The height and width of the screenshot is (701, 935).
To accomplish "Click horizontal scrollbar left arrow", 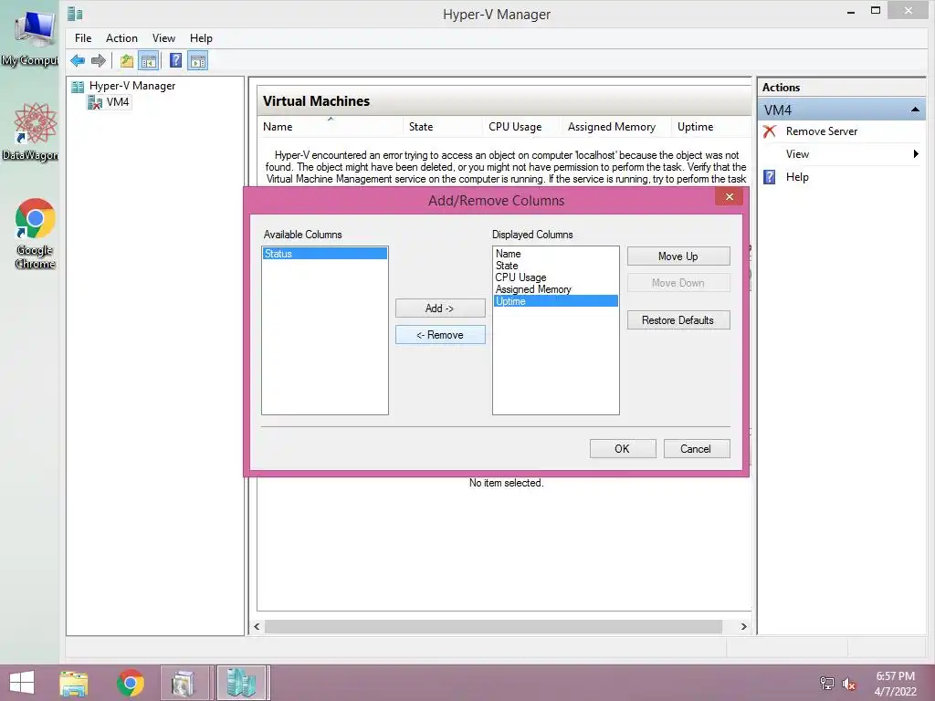I will pyautogui.click(x=257, y=627).
